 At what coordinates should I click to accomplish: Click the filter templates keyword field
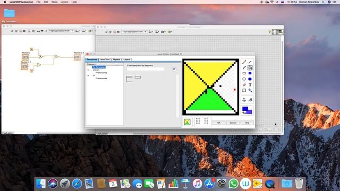pos(146,69)
